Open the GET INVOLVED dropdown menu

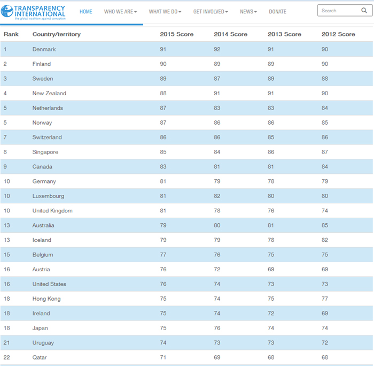coord(211,12)
